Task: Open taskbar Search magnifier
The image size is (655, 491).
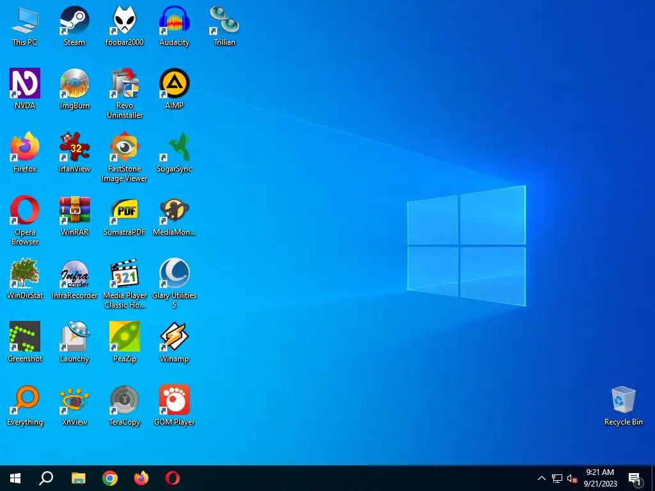Action: (x=46, y=478)
